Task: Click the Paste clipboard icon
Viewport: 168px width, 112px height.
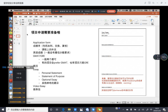Action: point(16,21)
